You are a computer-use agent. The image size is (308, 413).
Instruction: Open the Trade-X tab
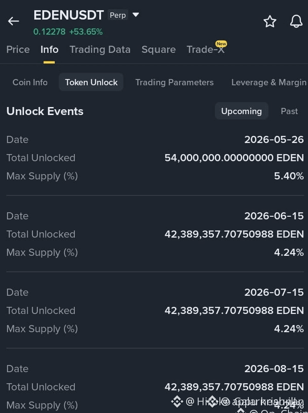[206, 50]
